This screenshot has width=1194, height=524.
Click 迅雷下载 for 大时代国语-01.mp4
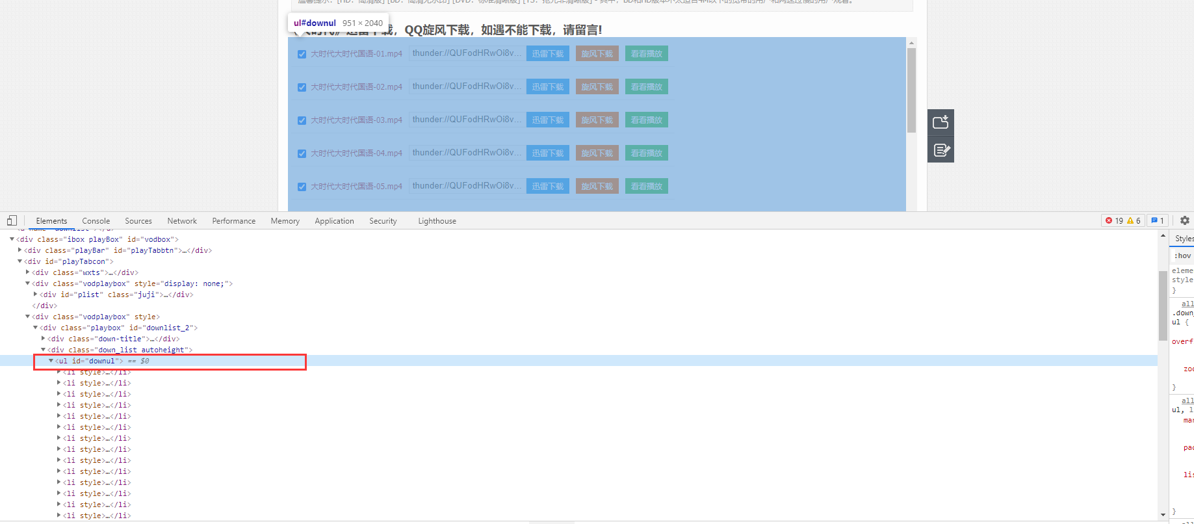coord(548,54)
